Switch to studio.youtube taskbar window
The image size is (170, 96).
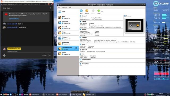pos(62,94)
